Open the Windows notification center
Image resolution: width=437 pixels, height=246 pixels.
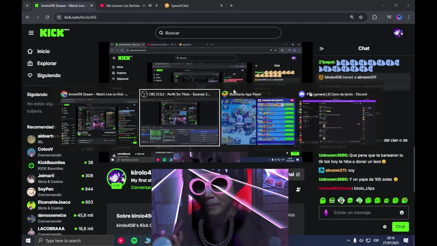[x=406, y=241]
